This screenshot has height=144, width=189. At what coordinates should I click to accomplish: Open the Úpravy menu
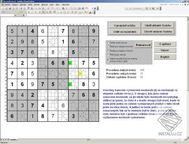click(15, 5)
